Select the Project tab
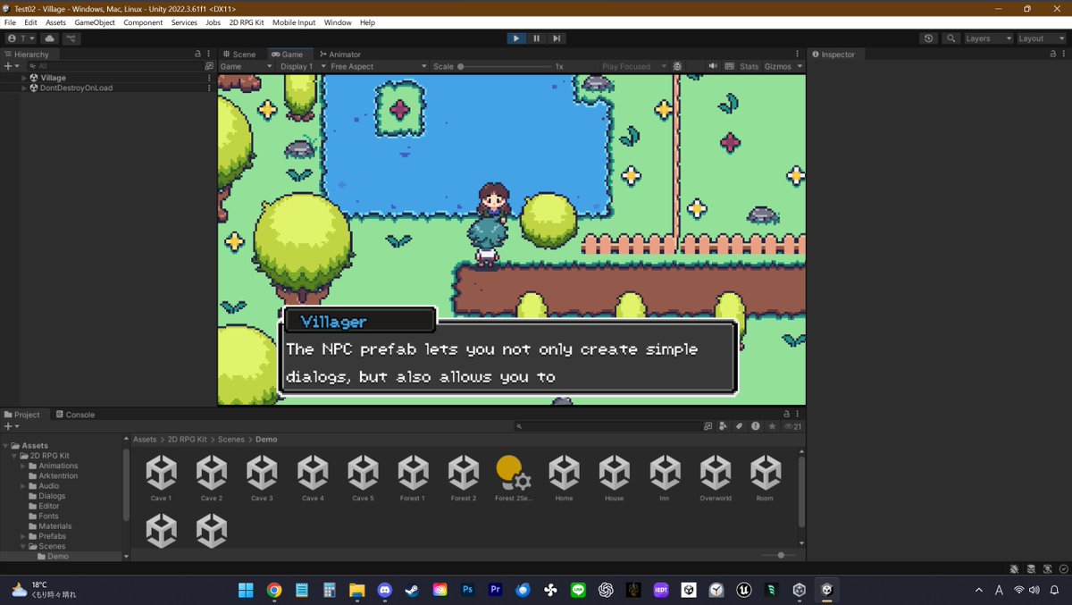 pyautogui.click(x=22, y=415)
